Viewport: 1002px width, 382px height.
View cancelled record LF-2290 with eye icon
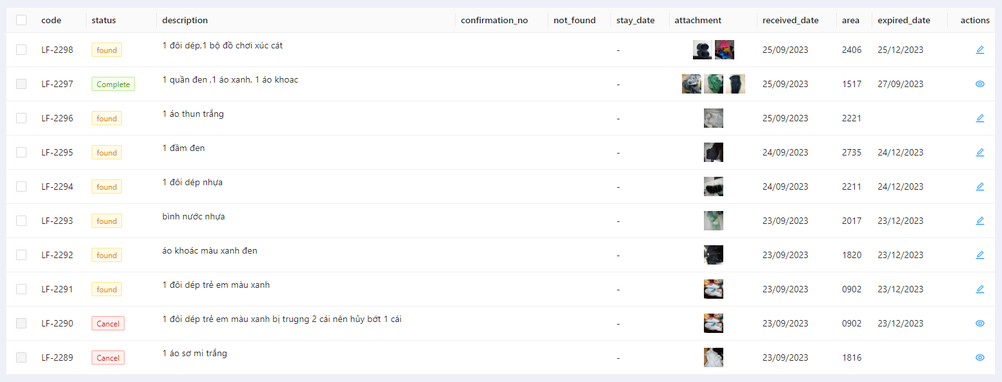(980, 323)
